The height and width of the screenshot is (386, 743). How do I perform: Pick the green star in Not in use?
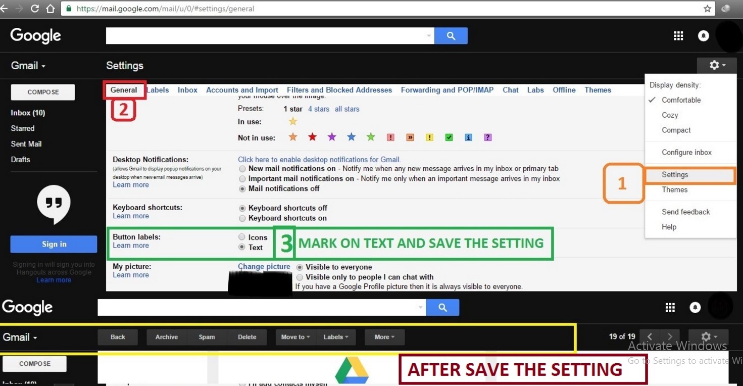[x=371, y=137]
